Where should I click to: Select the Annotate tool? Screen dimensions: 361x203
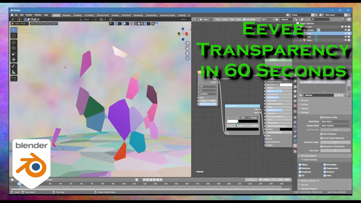point(14,66)
